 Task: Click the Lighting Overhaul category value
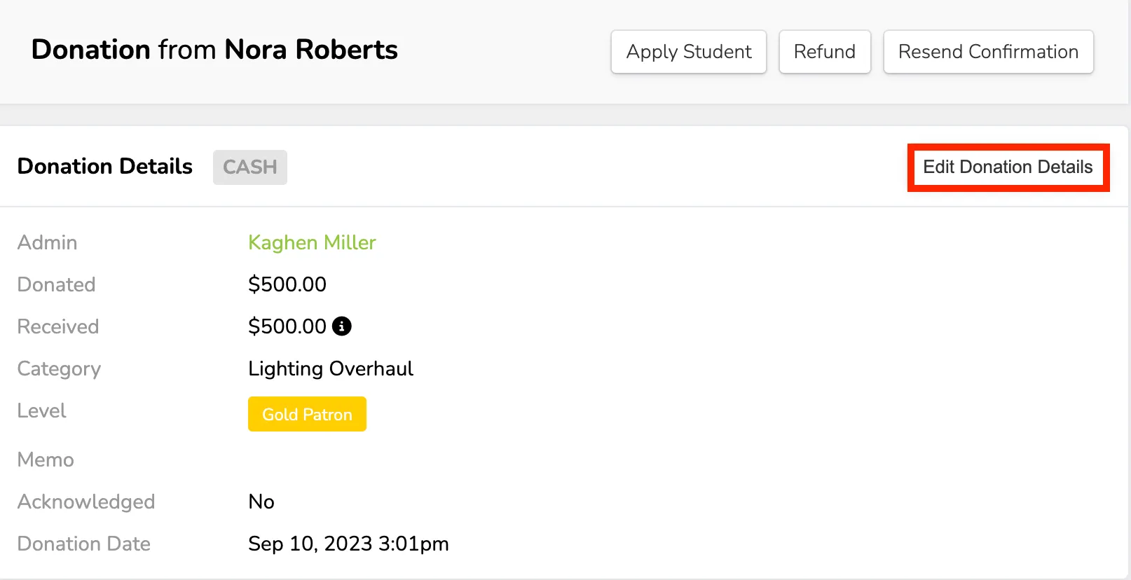[x=331, y=368]
